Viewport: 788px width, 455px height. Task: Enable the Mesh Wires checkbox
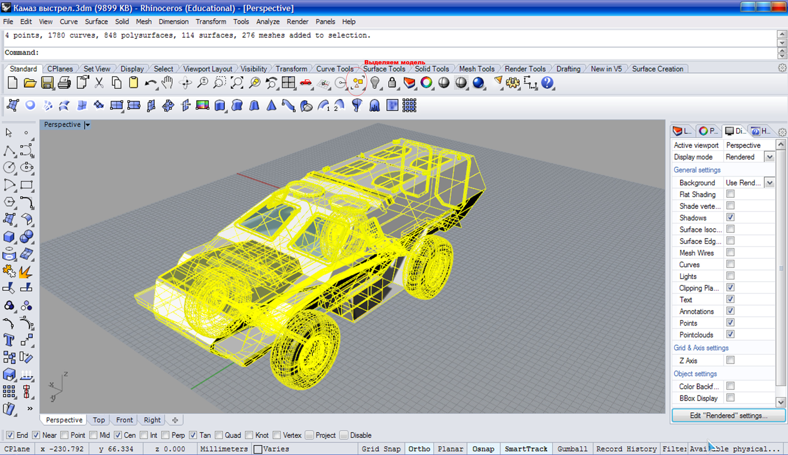point(730,252)
